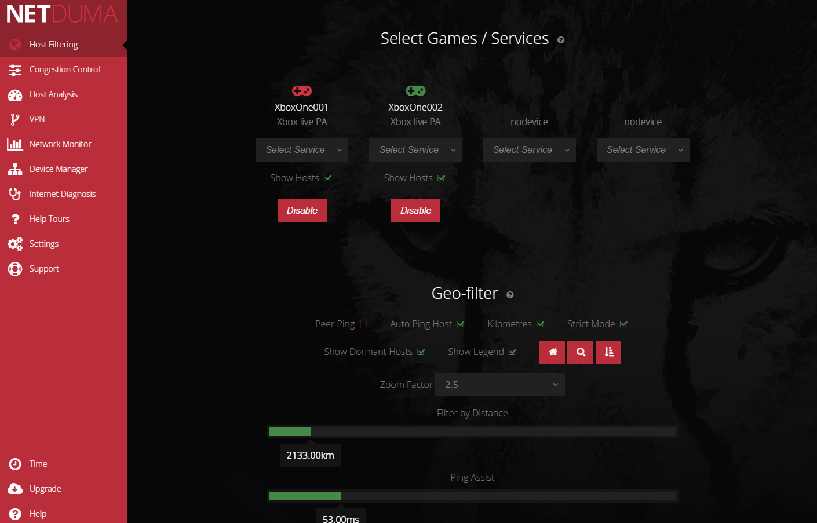The height and width of the screenshot is (523, 817).
Task: Open Select Service dropdown under first nodevice
Action: [x=529, y=150]
